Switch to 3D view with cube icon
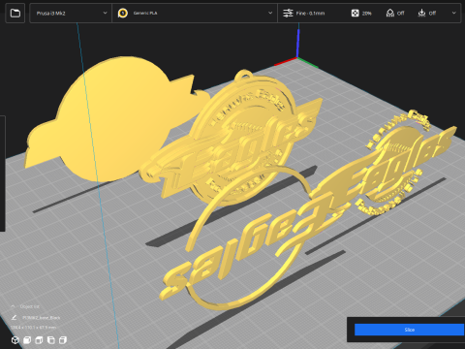 [x=15, y=340]
